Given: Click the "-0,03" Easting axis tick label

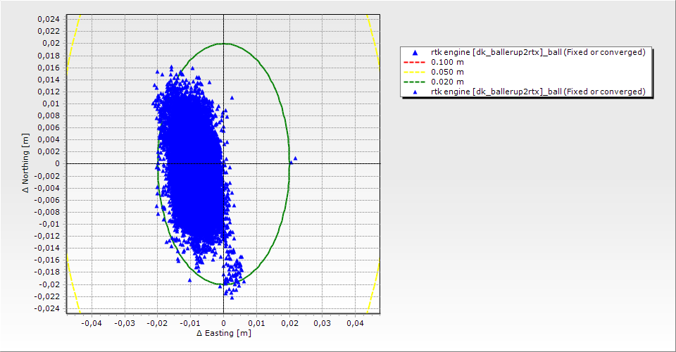Looking at the screenshot, I should [x=124, y=323].
